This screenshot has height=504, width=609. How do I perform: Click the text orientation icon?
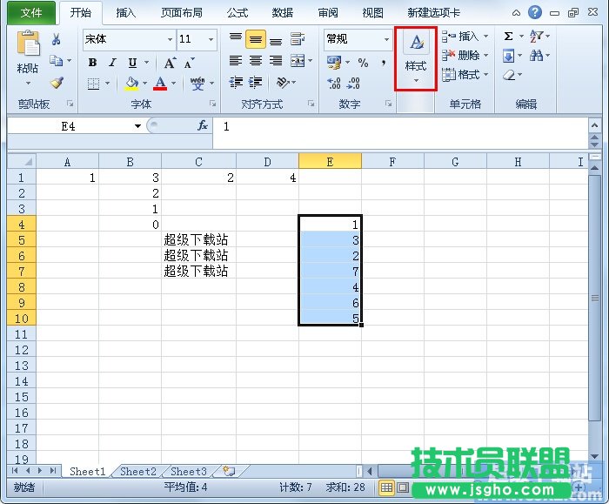[283, 82]
